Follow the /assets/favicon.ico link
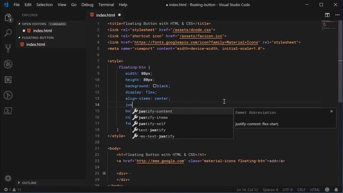This screenshot has height=193, width=343. coord(200,36)
